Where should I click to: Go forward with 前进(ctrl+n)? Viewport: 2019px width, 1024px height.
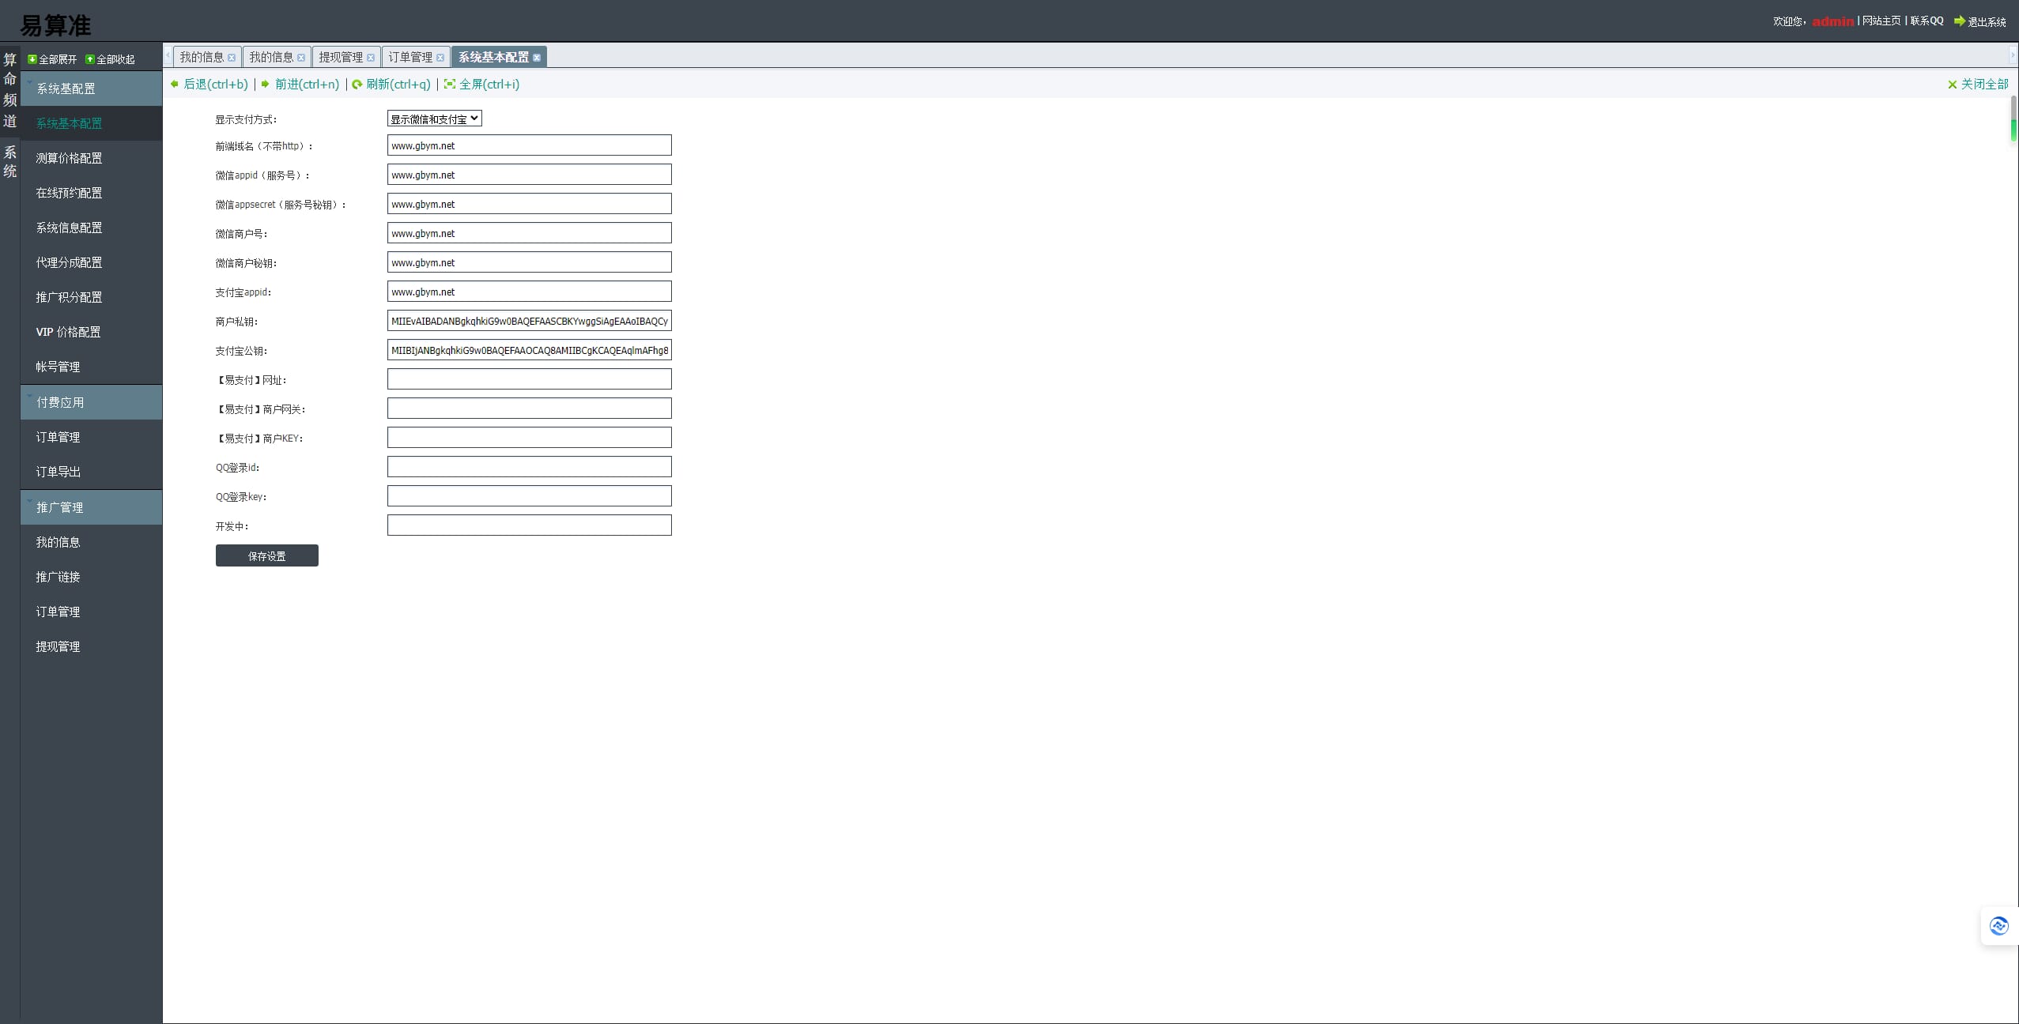coord(300,85)
